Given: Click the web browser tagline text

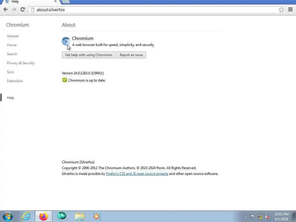Looking at the screenshot, I should [113, 45].
